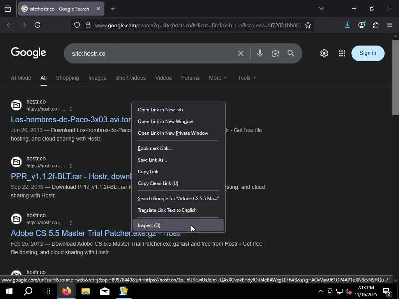The width and height of the screenshot is (399, 299).
Task: Switch to Videos results tab
Action: [163, 78]
